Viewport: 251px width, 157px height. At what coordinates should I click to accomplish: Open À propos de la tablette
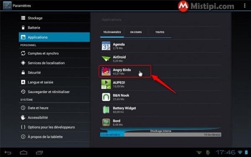click(x=54, y=136)
